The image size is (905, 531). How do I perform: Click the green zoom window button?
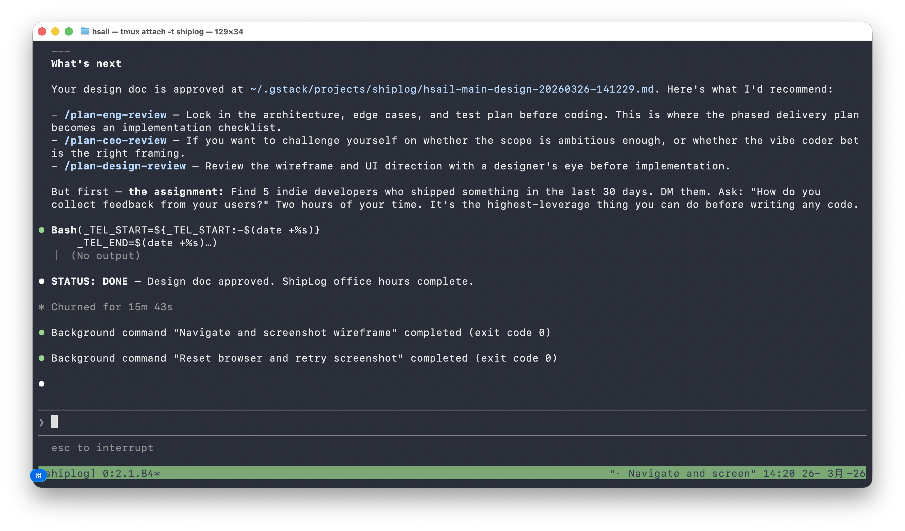[x=69, y=31]
